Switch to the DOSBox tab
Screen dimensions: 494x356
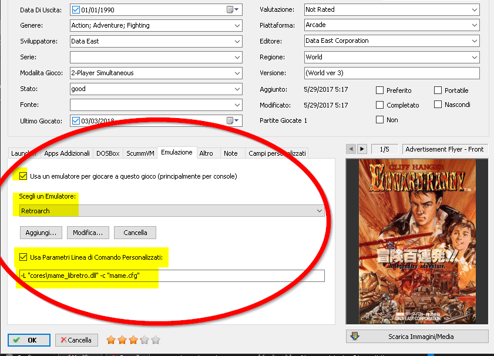coord(108,153)
